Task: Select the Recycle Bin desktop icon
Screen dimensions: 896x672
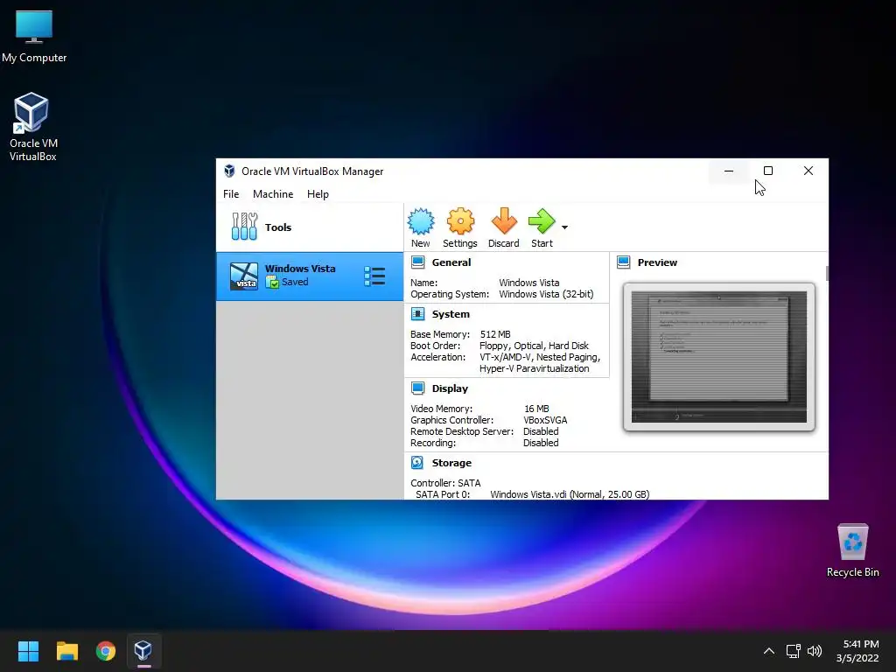Action: click(852, 550)
